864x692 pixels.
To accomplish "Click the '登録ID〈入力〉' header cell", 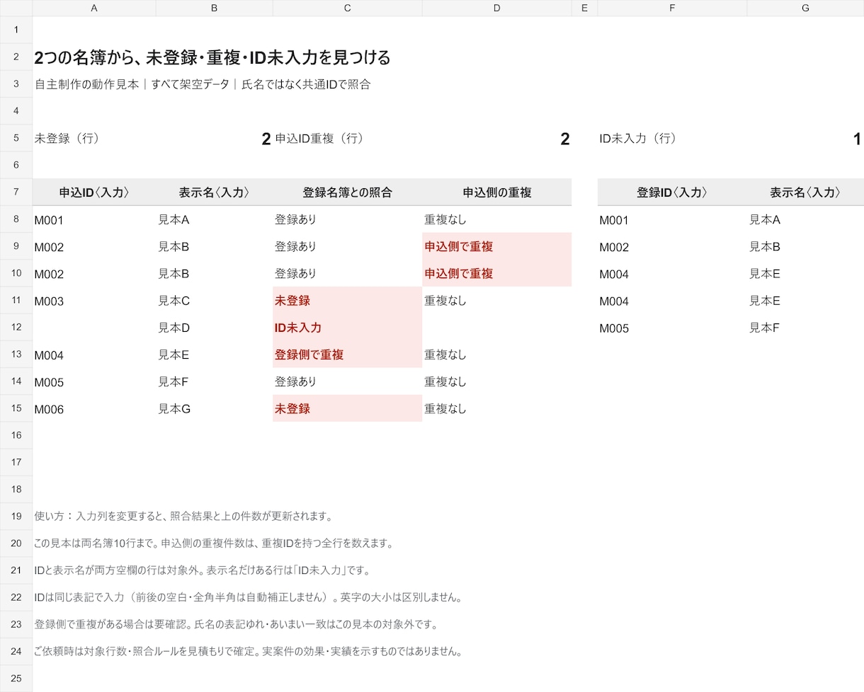I will point(672,192).
